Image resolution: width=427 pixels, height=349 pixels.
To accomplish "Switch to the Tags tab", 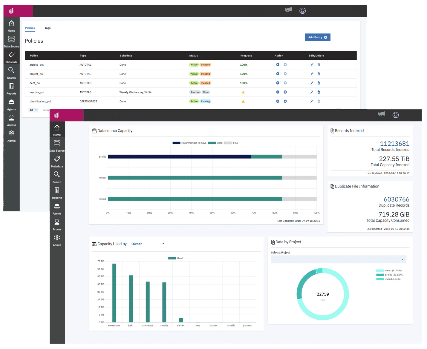I will tap(48, 28).
